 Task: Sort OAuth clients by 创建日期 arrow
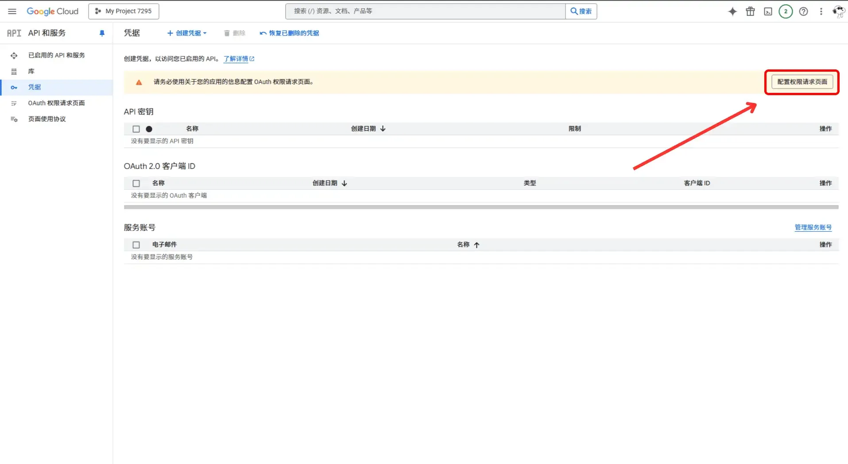point(345,183)
